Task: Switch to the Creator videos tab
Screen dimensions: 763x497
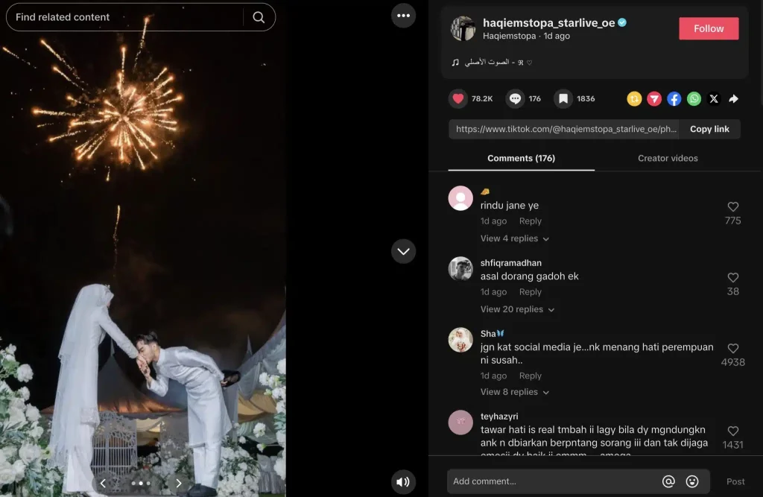Action: click(x=668, y=158)
